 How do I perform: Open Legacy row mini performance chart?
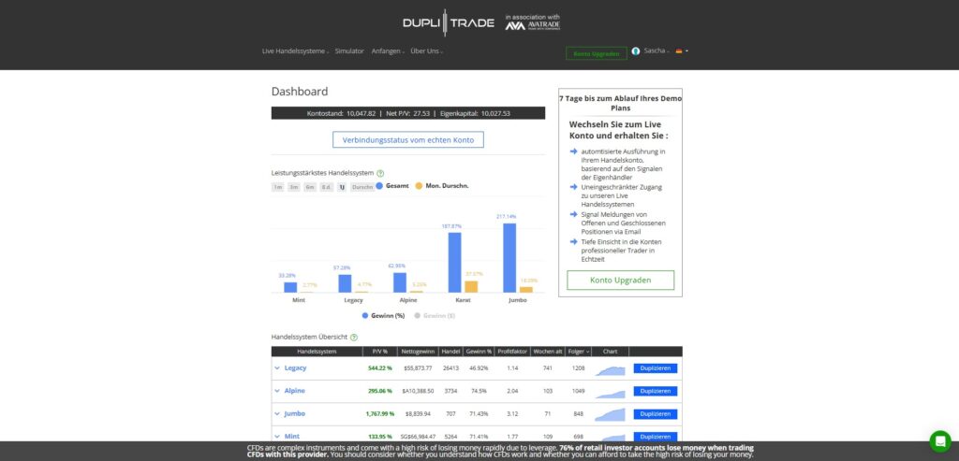coord(610,369)
